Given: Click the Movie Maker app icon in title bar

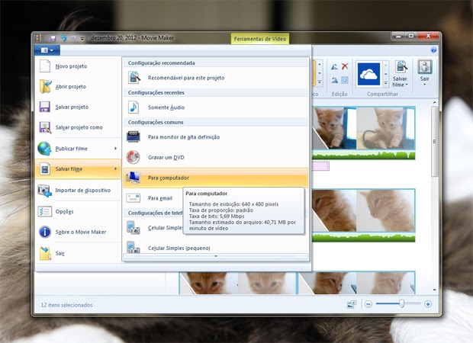Looking at the screenshot, I should 38,38.
